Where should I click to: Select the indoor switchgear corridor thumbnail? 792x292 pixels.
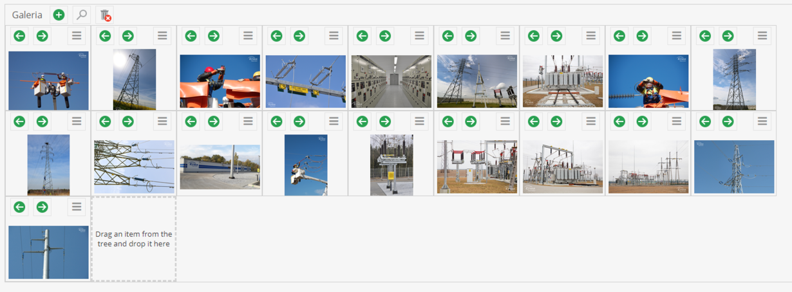391,81
